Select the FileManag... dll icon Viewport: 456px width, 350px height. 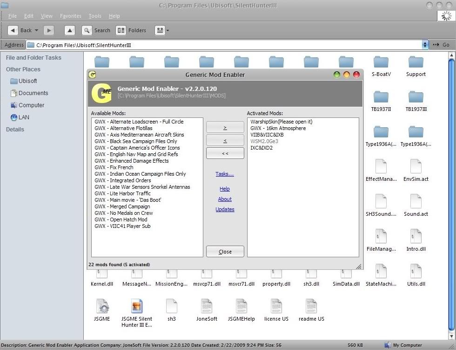point(381,236)
